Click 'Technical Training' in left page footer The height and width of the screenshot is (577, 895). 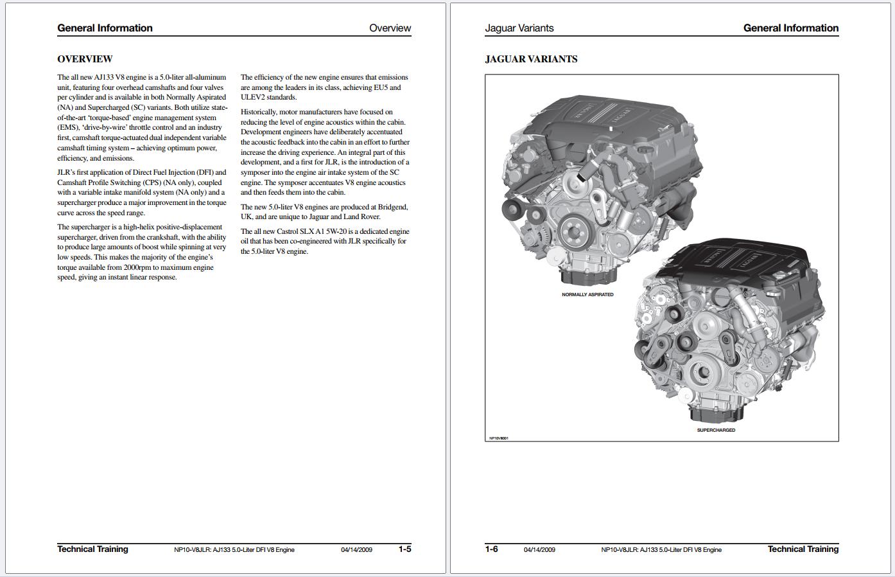[x=92, y=549]
